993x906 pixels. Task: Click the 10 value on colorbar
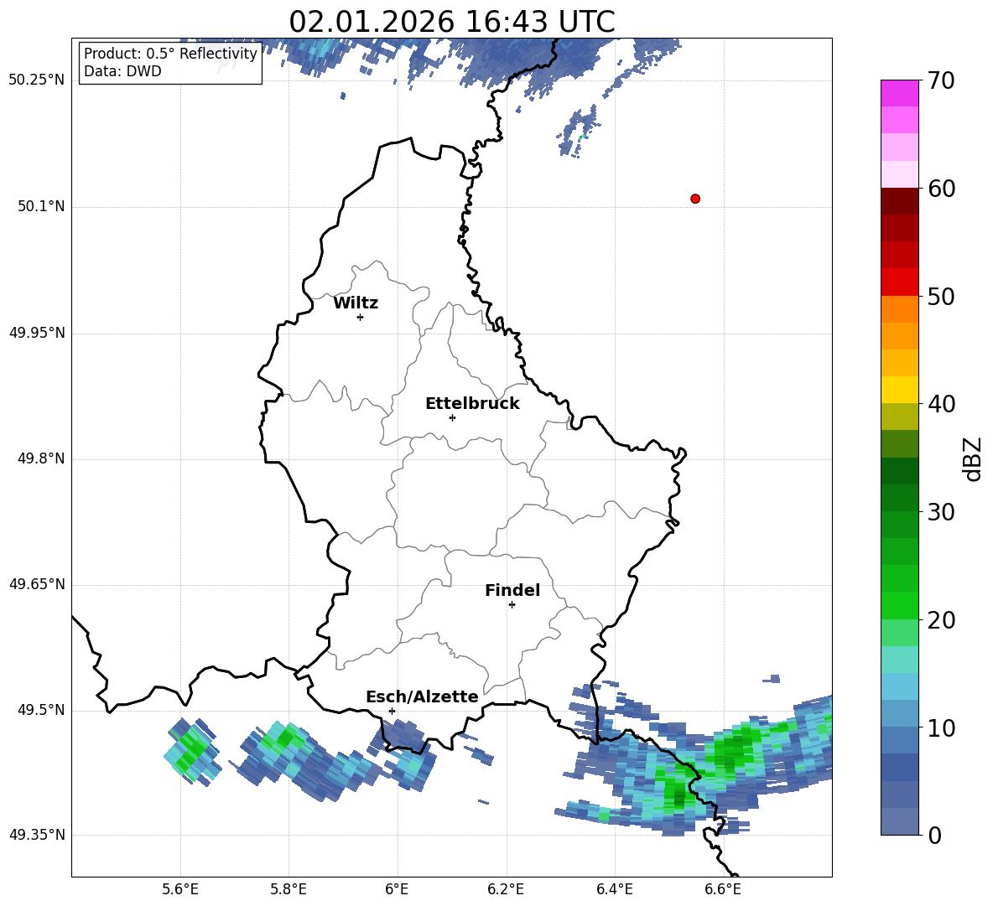(941, 727)
